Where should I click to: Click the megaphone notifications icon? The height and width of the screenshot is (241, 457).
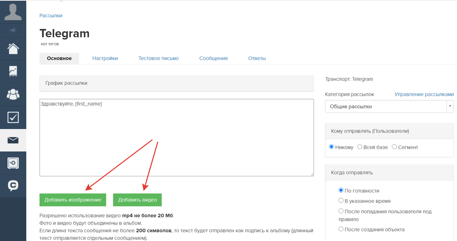tap(13, 30)
